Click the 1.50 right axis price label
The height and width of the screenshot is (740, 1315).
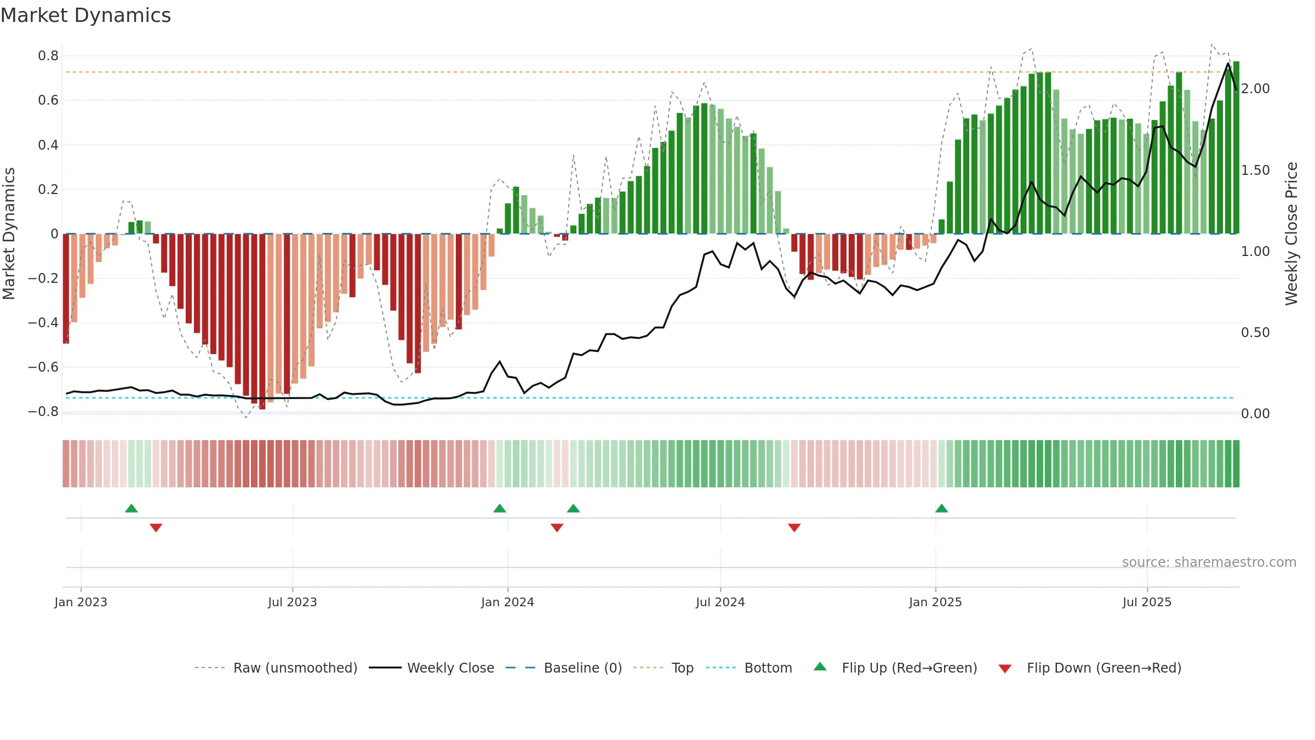[1255, 170]
